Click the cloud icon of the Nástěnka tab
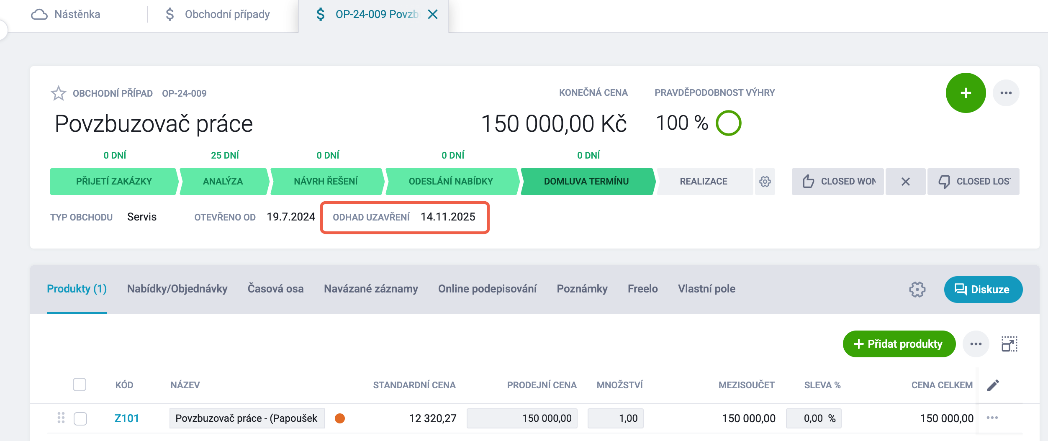Screen dimensions: 1048x441 [39, 15]
